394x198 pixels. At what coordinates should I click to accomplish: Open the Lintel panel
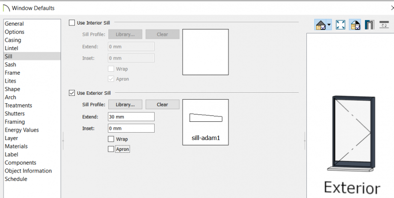pos(11,48)
